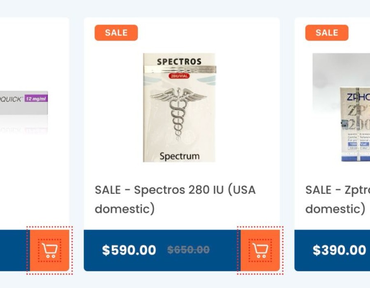Click the SPECTROS heading printed on the box

point(179,62)
